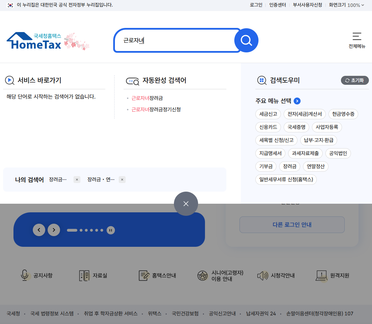
Task: Open 원격지원 via the monitor icon
Action: pos(321,275)
